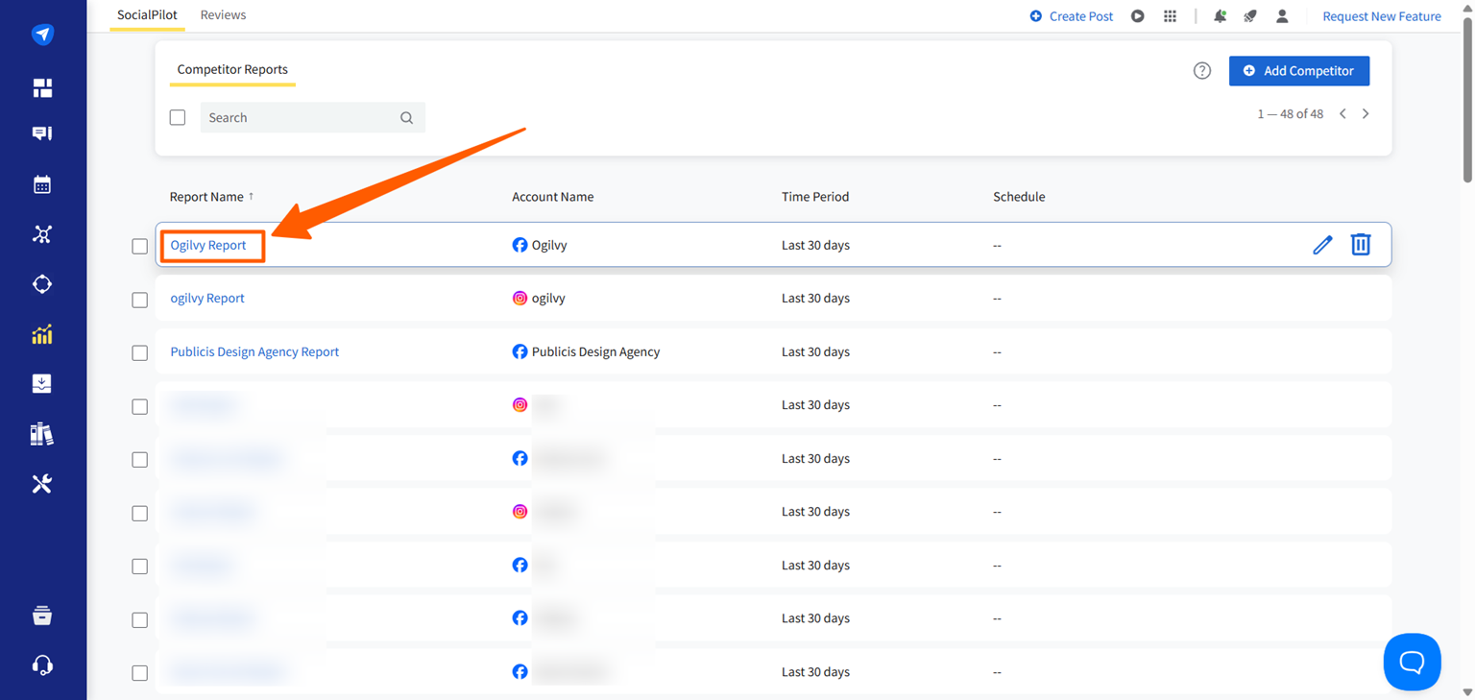
Task: Open the library books icon in sidebar
Action: click(x=42, y=434)
